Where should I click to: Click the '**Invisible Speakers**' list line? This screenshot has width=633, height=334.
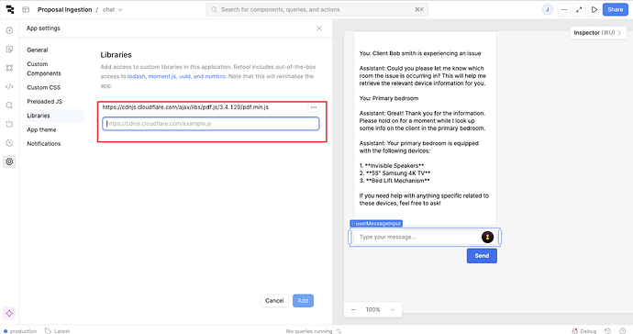click(x=392, y=165)
